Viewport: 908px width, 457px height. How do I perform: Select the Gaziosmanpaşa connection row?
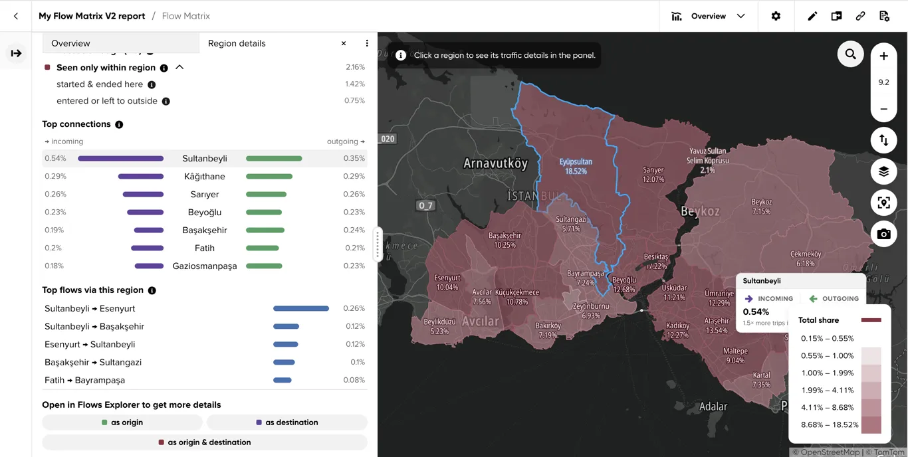(205, 266)
